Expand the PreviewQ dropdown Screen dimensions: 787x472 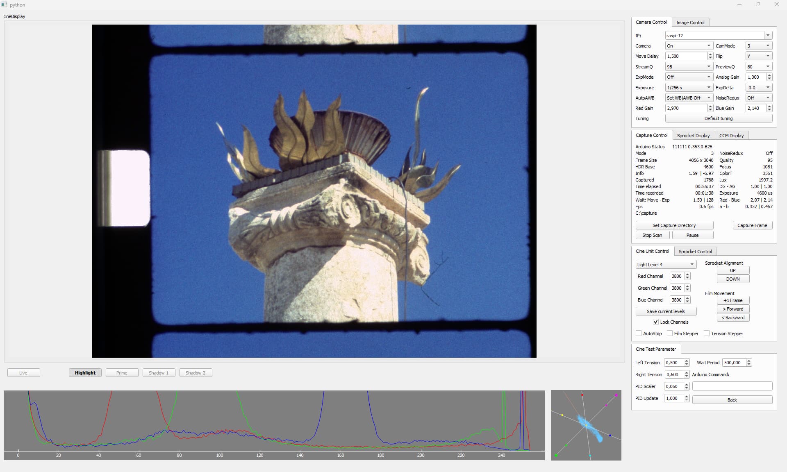(759, 67)
